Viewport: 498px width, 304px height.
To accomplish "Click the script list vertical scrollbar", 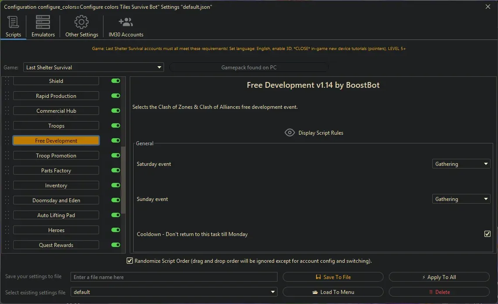I will tap(123, 180).
